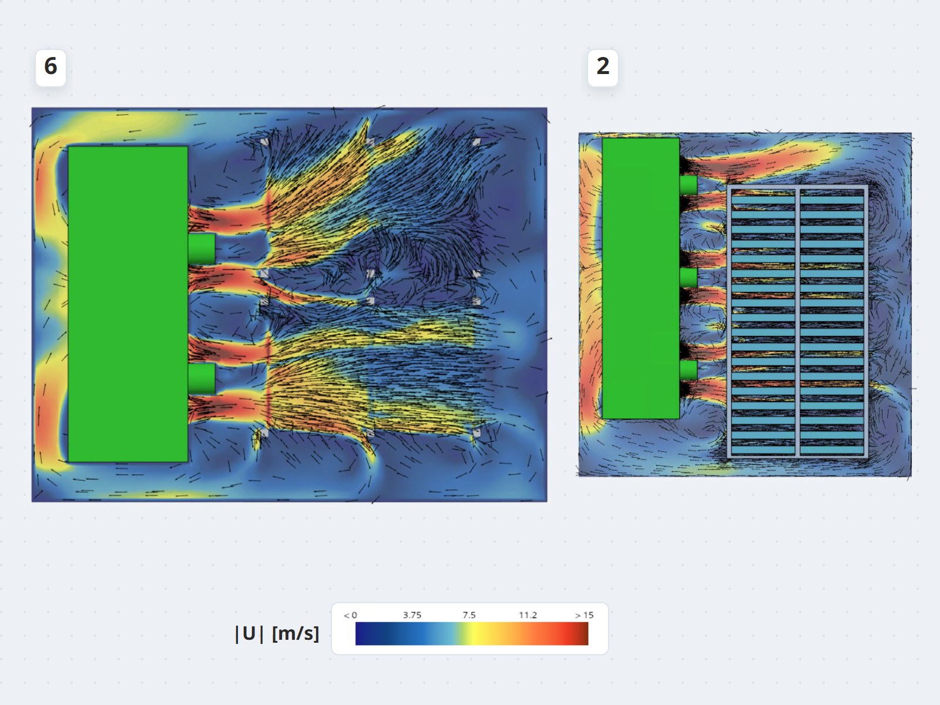940x705 pixels.
Task: Click the > 15 legend maximum value
Action: click(x=584, y=615)
